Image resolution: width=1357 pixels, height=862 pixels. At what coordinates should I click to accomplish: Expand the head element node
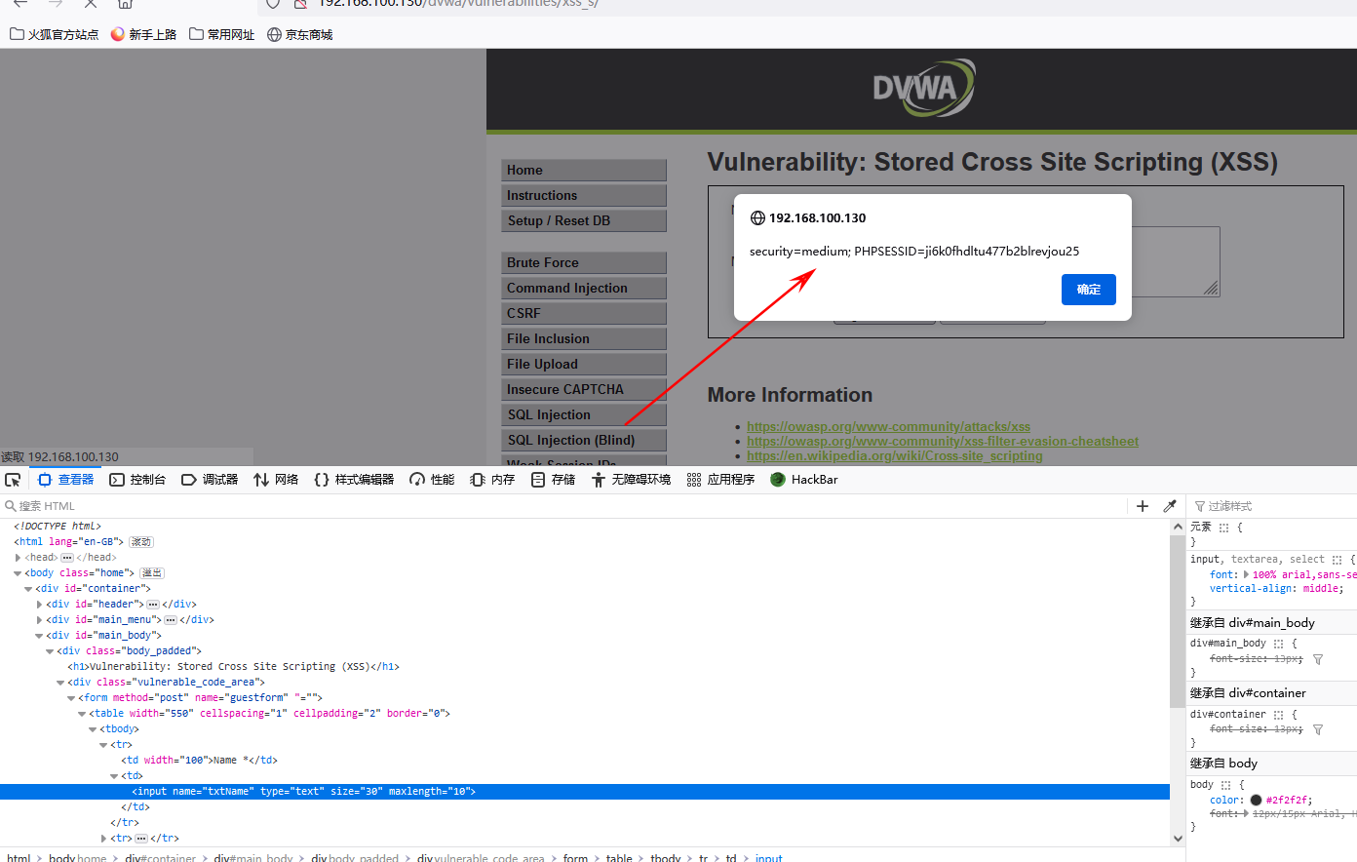(18, 558)
